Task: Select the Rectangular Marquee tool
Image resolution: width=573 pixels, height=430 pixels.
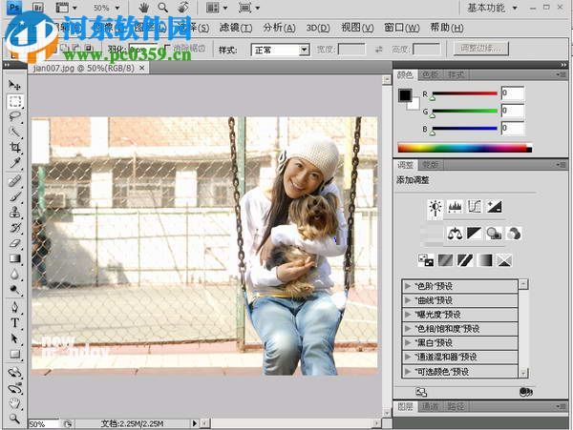Action: click(x=15, y=101)
